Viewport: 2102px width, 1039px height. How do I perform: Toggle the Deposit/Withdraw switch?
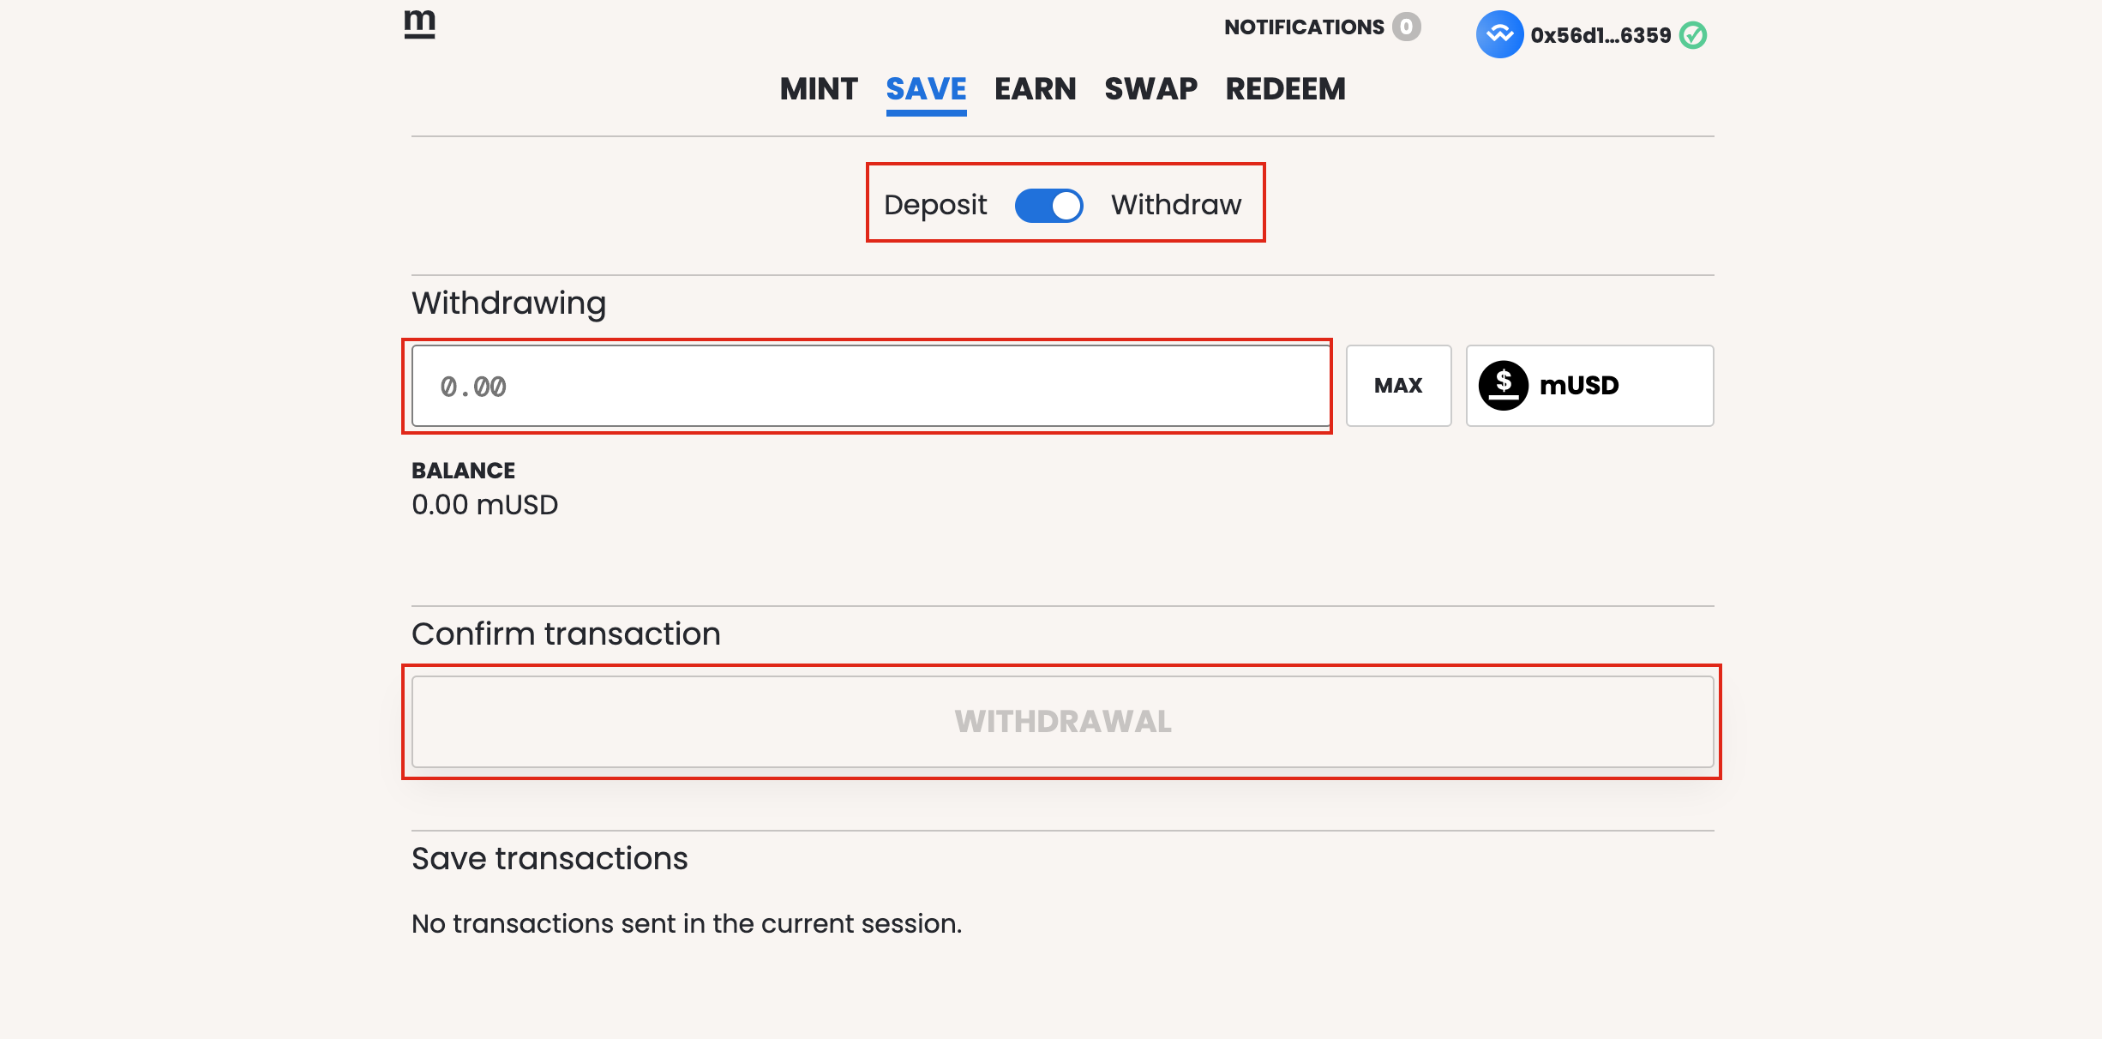(x=1049, y=205)
